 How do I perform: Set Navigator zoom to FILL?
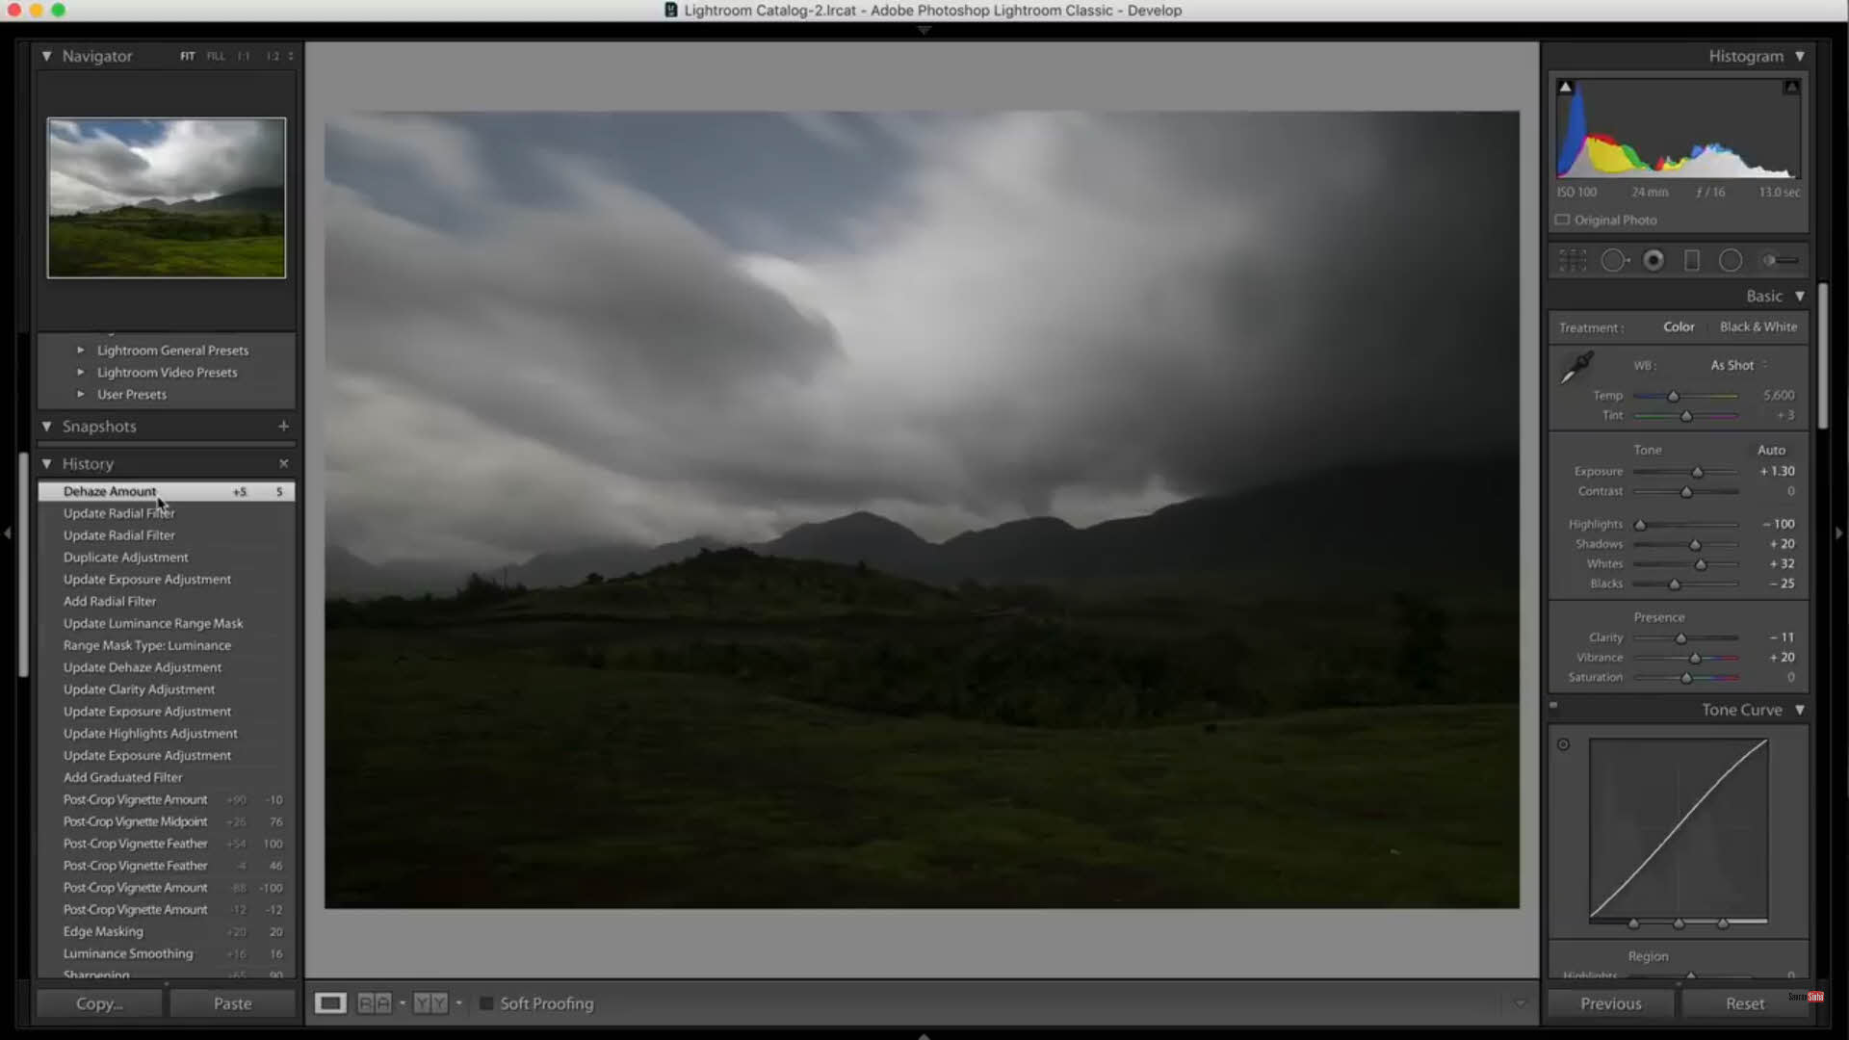tap(216, 56)
